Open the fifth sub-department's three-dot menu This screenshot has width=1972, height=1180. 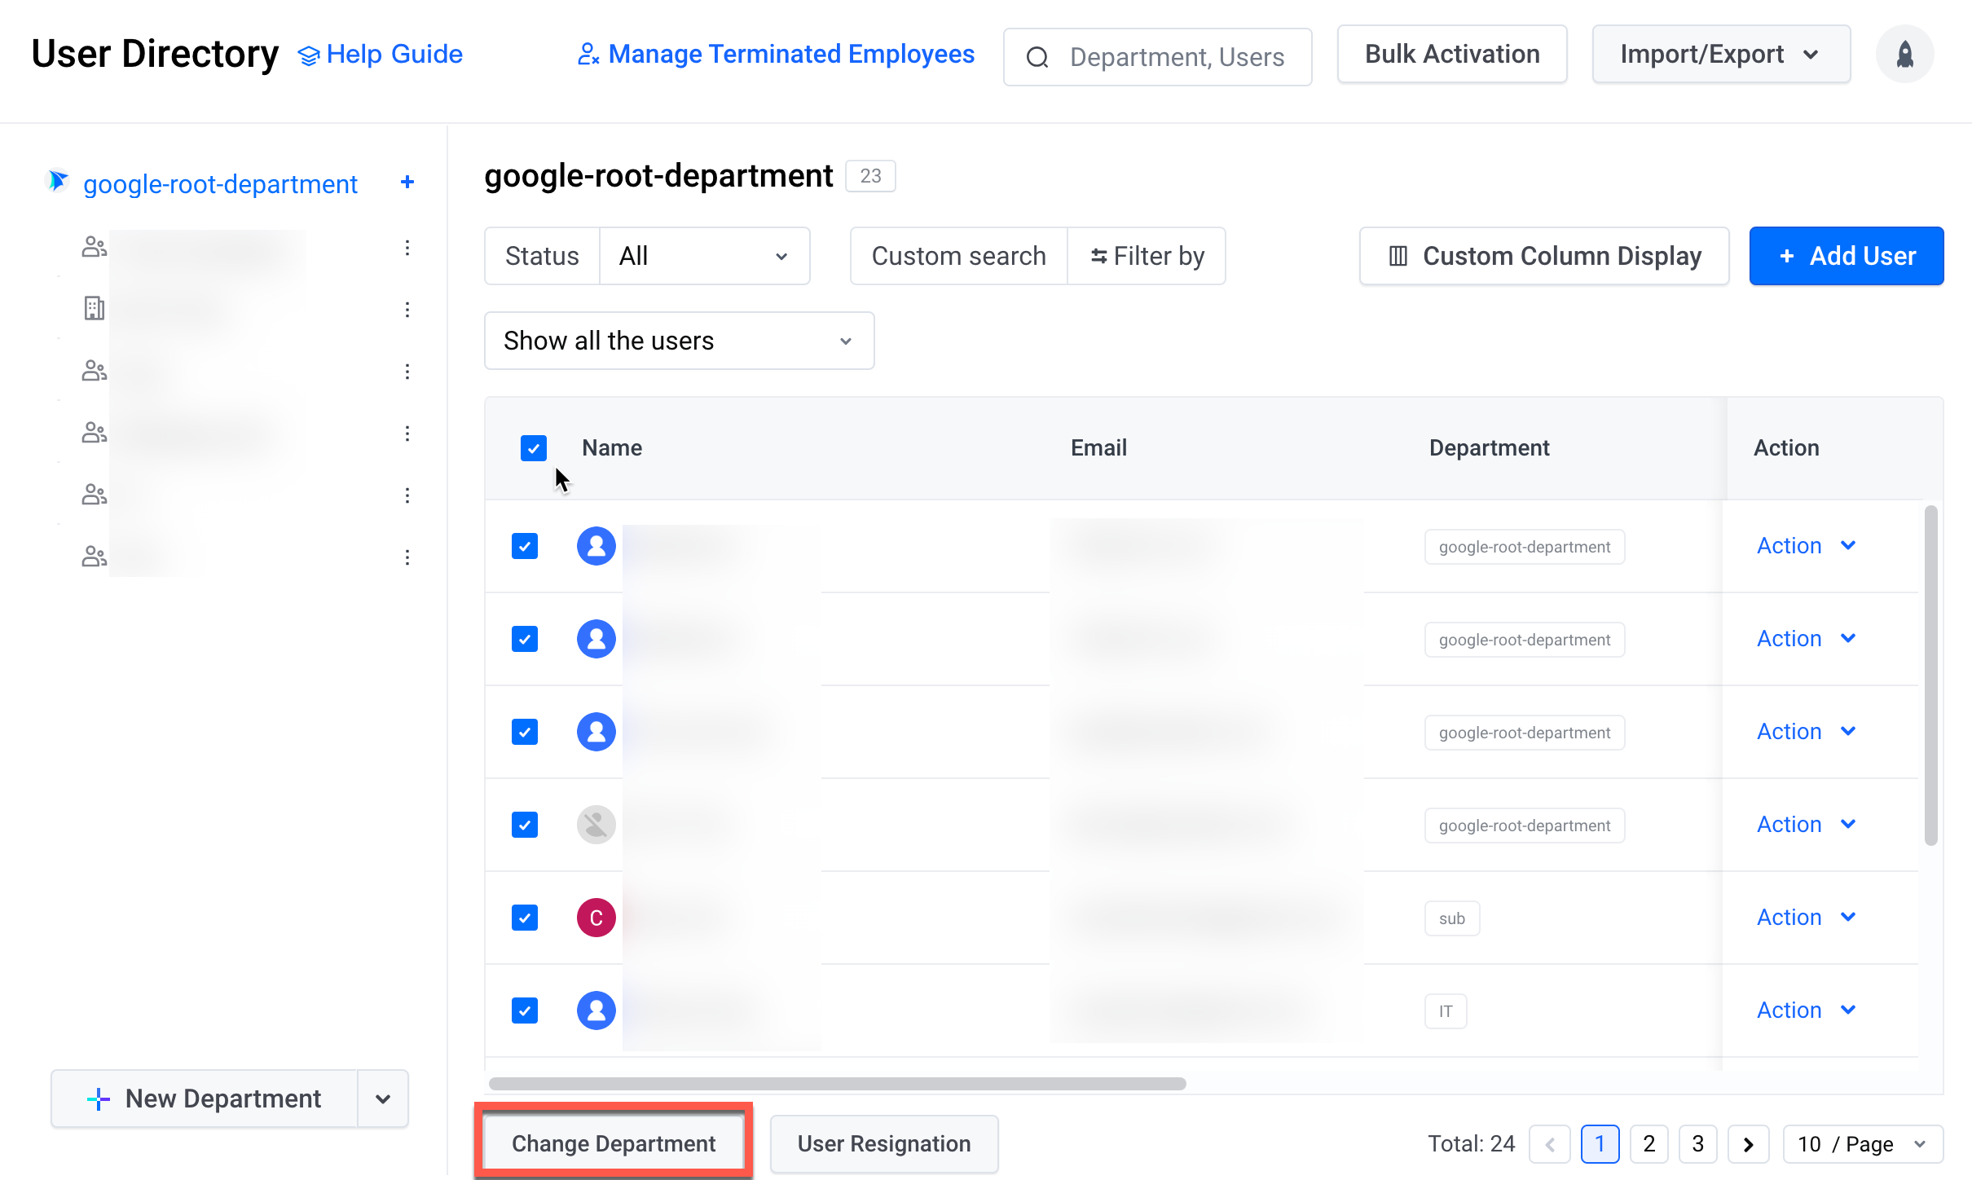click(407, 495)
